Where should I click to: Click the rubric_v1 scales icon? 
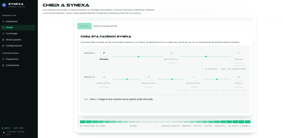point(239,77)
